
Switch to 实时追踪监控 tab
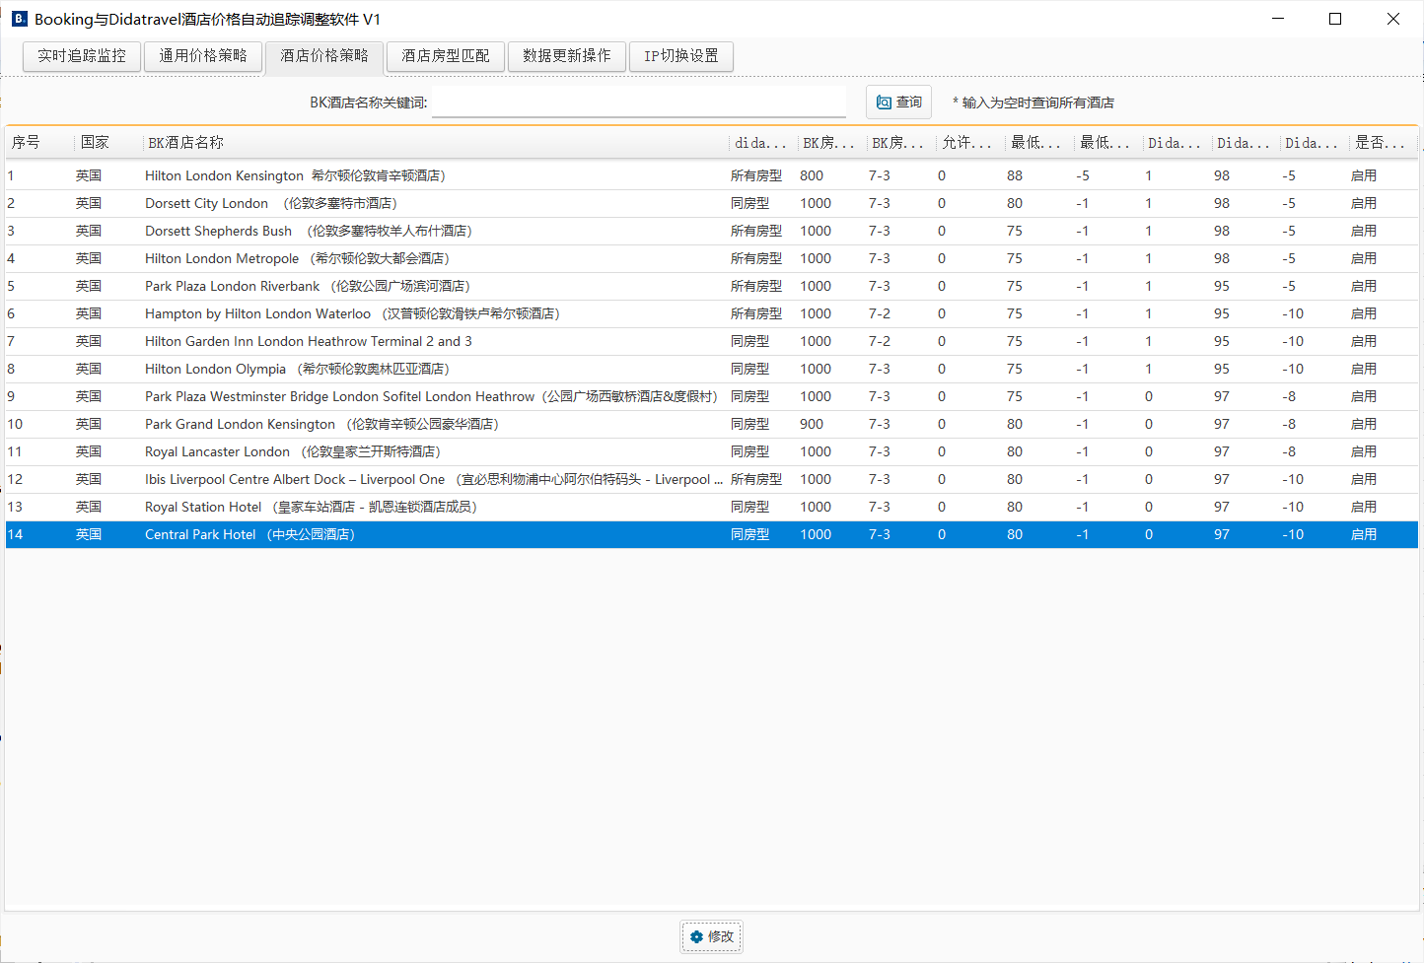click(x=82, y=56)
